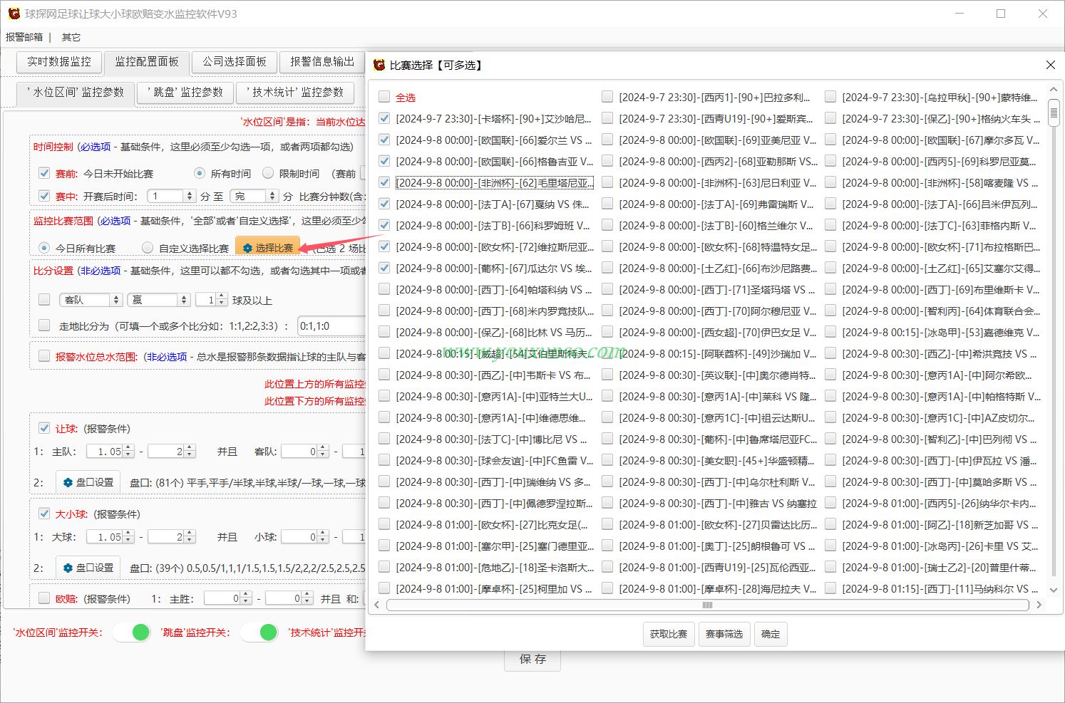Image resolution: width=1065 pixels, height=703 pixels.
Task: Check 冰岛丙 卡里 match checkbox
Action: (830, 546)
